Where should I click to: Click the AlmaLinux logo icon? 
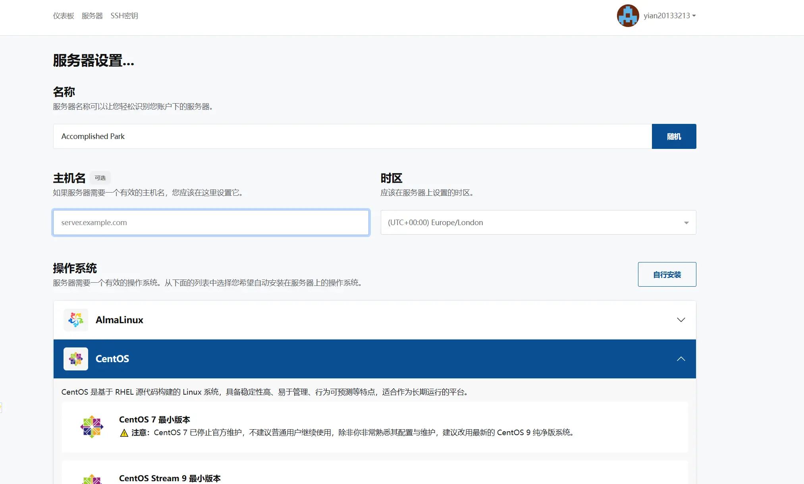coord(76,320)
